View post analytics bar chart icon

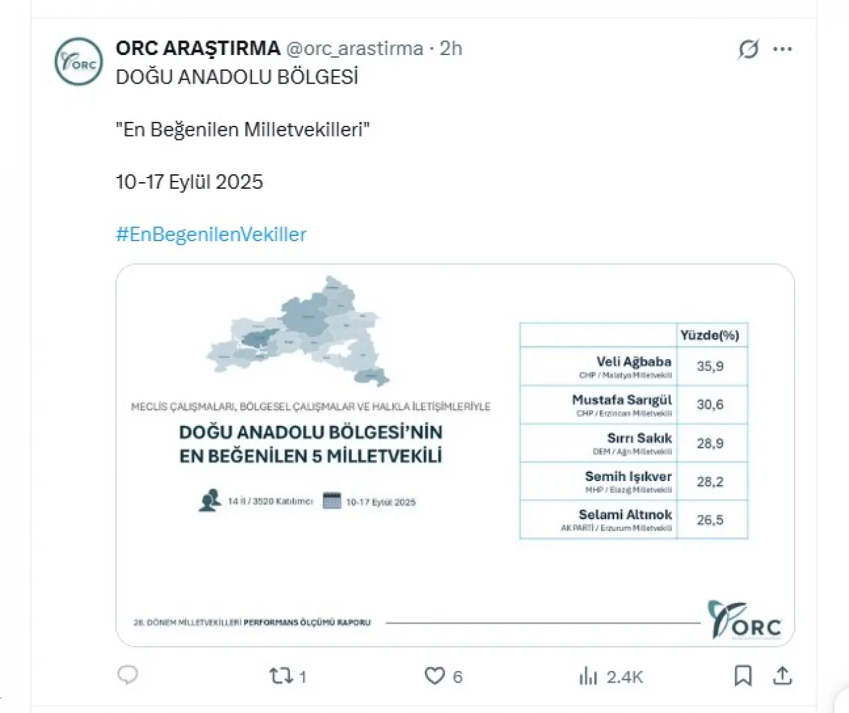588,676
